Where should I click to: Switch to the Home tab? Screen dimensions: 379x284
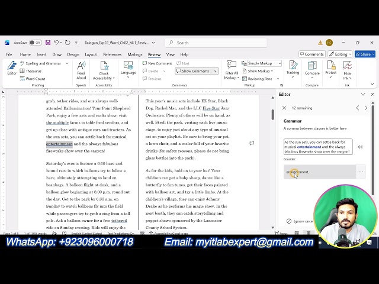[25, 54]
